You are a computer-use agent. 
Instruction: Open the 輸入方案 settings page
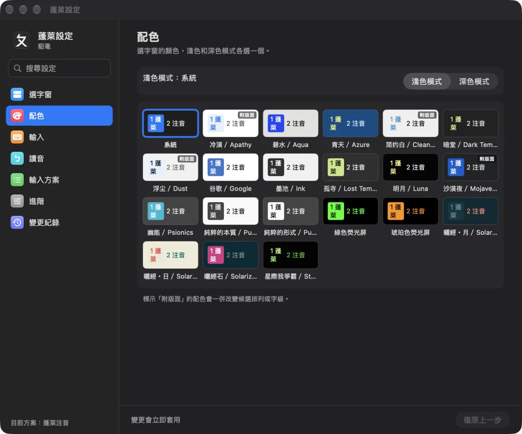coord(59,180)
